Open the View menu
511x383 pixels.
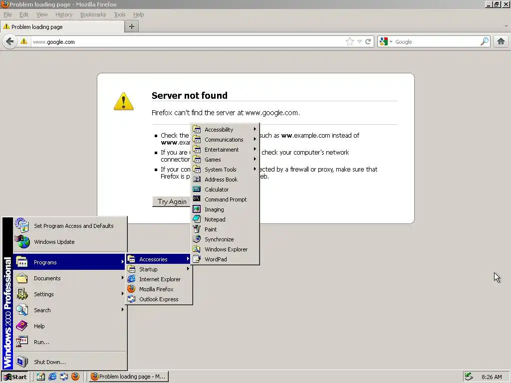click(x=42, y=14)
